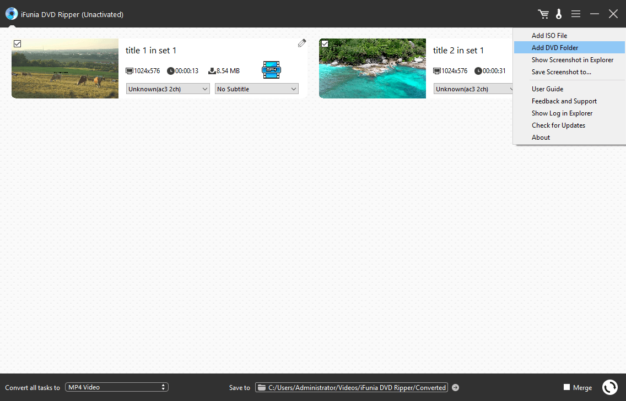Open title 1 audio track dropdown
626x401 pixels.
168,89
